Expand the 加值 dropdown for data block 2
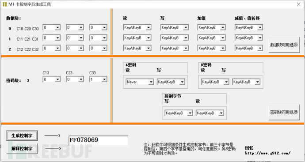Viewport: 305px width, 162px height. [x=211, y=48]
